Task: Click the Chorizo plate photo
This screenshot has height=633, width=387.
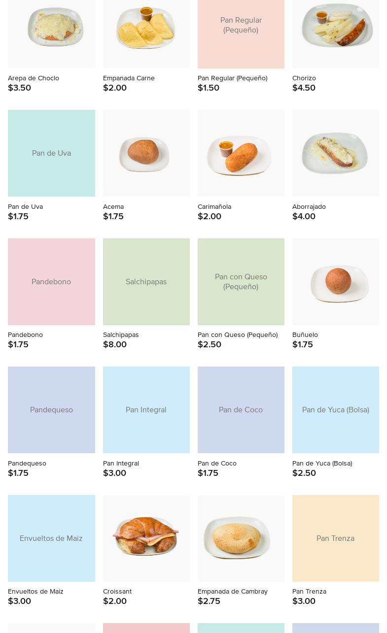Action: [x=335, y=30]
